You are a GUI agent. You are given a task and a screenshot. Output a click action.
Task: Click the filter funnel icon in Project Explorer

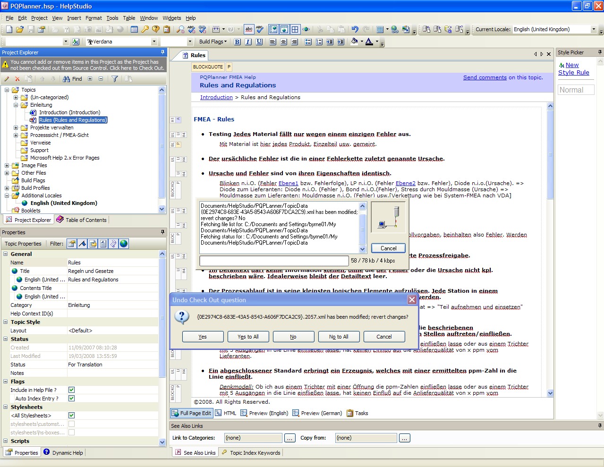(x=115, y=79)
